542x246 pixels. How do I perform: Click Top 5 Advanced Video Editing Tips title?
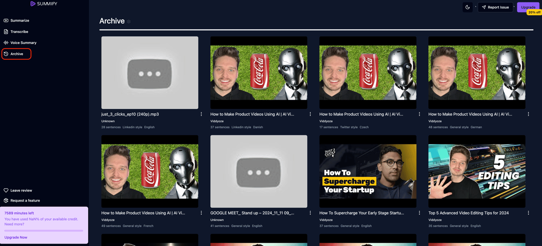(x=469, y=213)
